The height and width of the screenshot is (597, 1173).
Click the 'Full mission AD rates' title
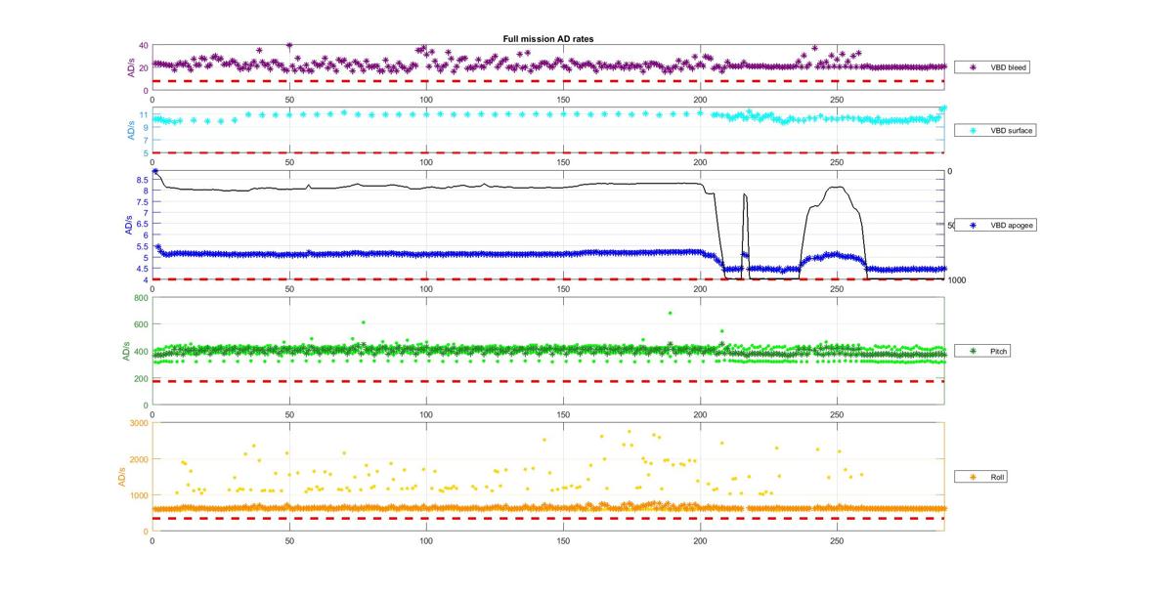click(548, 39)
